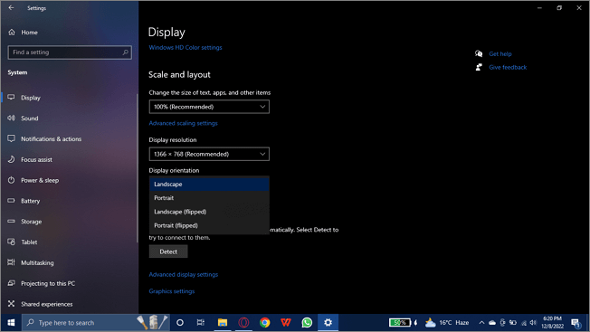The image size is (590, 332).
Task: Open the notification Action Center
Action: point(576,323)
